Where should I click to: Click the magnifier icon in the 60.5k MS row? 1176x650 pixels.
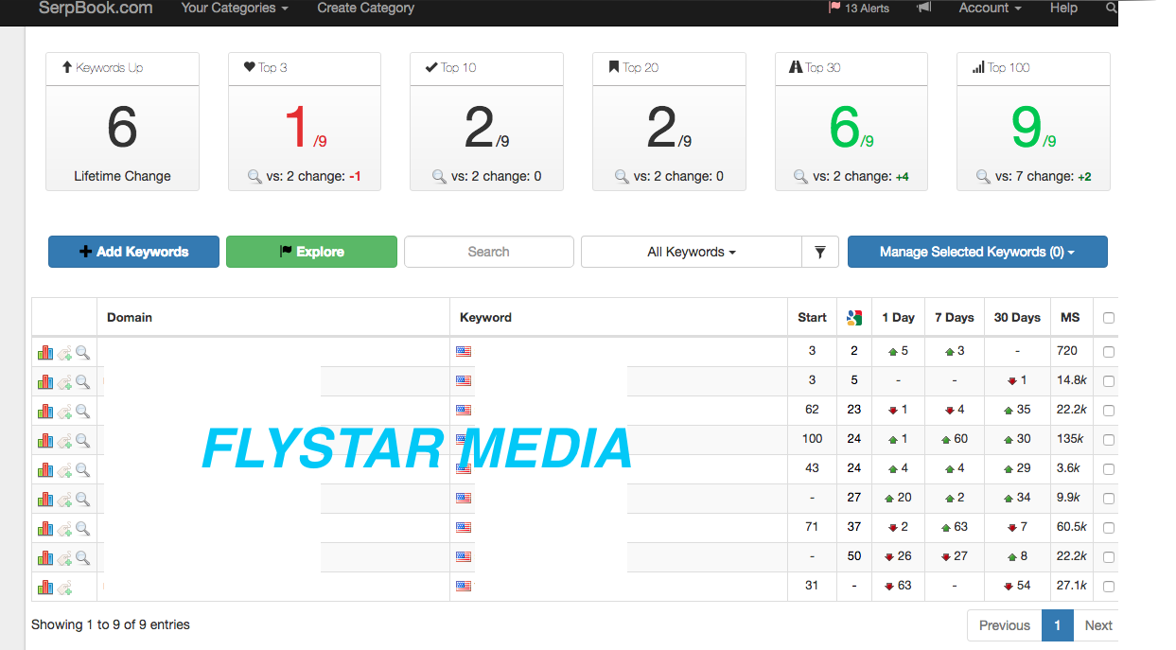click(83, 529)
